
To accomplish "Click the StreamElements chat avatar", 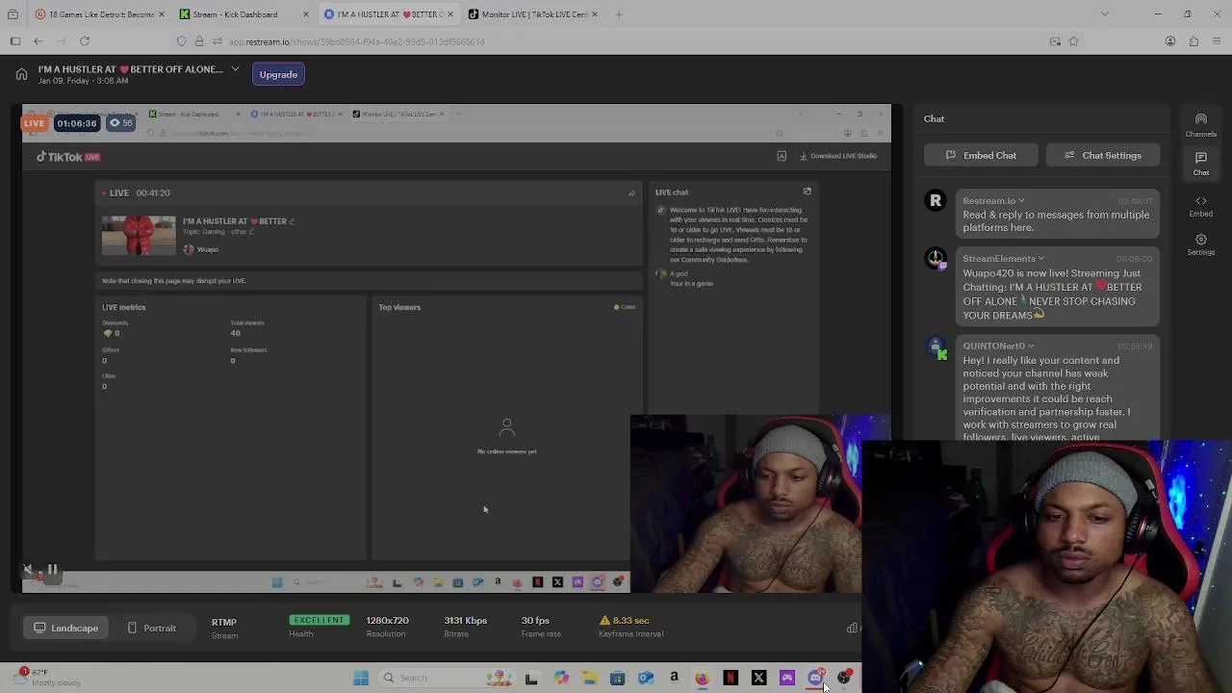I will pyautogui.click(x=935, y=258).
